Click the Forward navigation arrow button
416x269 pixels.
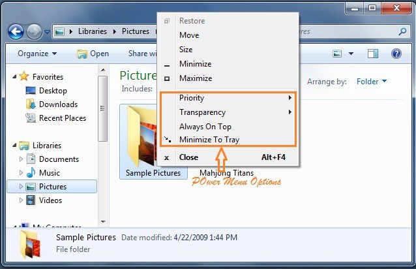point(34,32)
